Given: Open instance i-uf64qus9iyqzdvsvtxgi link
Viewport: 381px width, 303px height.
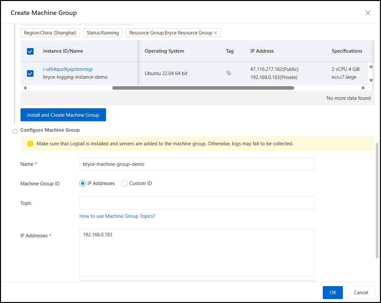Looking at the screenshot, I should click(x=68, y=69).
